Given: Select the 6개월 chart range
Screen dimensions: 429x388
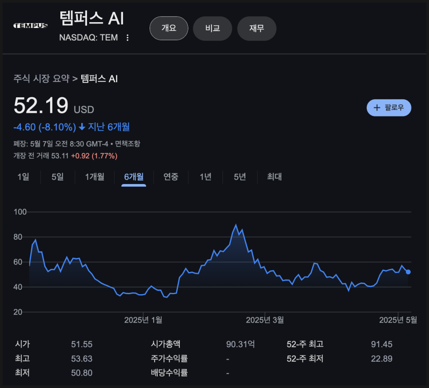Looking at the screenshot, I should click(x=134, y=177).
